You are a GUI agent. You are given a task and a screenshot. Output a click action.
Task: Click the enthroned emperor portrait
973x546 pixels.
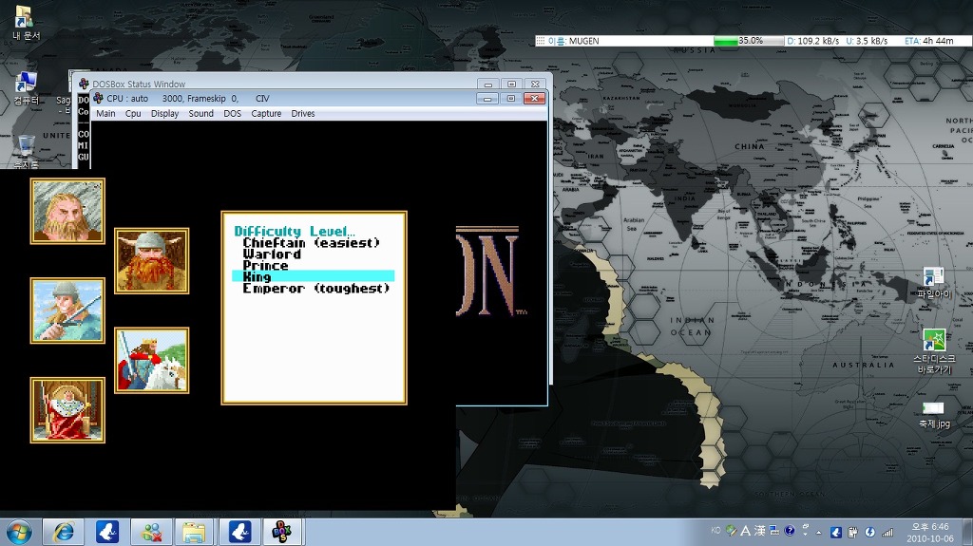point(67,409)
